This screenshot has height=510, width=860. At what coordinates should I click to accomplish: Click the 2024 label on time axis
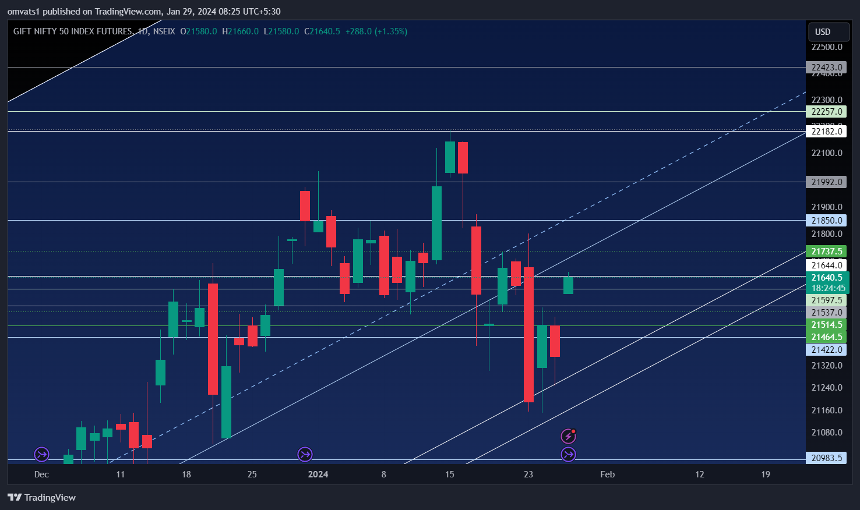pos(318,474)
